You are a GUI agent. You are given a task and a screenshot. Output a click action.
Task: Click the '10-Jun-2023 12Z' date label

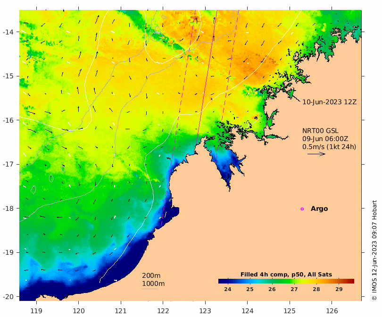coord(329,102)
